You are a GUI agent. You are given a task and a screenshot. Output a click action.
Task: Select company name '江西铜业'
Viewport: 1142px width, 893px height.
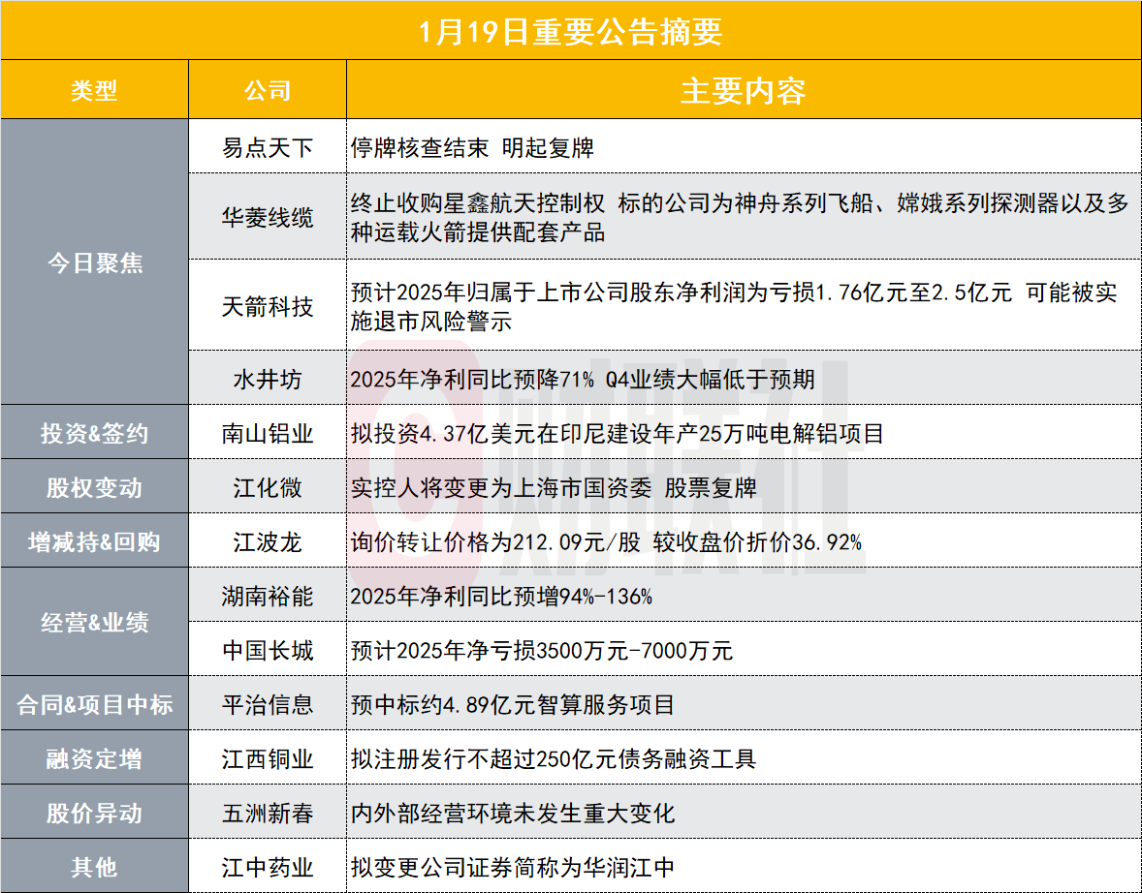click(x=268, y=759)
